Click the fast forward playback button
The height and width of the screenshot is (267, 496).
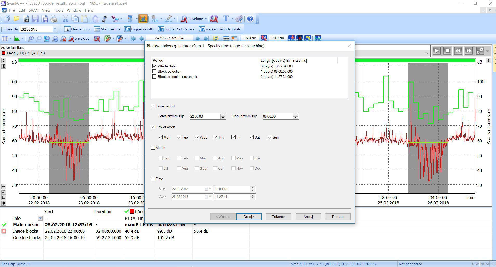(469, 51)
